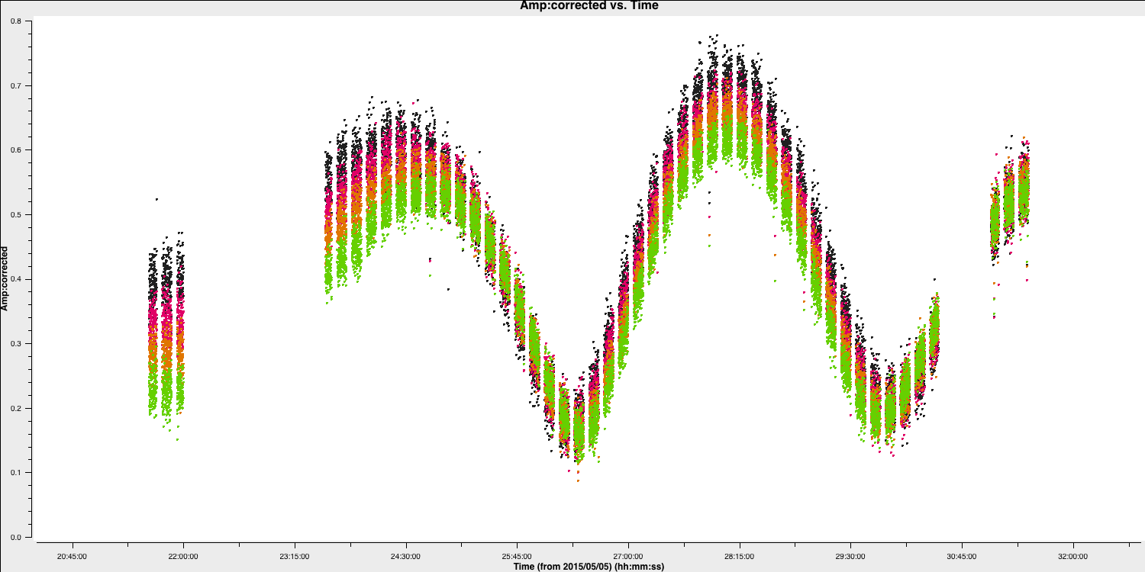Screen dimensions: 1145x572
Task: Click the 20:45:00 time tick label
Action: tap(72, 555)
